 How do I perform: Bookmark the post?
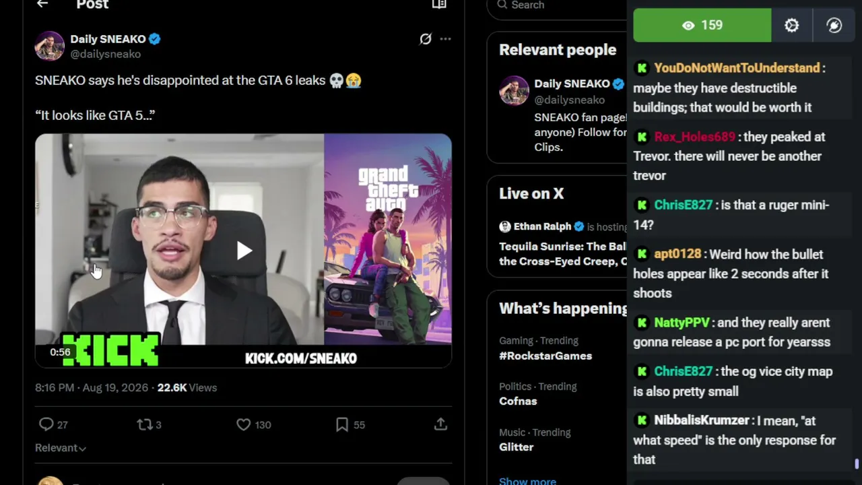point(342,424)
